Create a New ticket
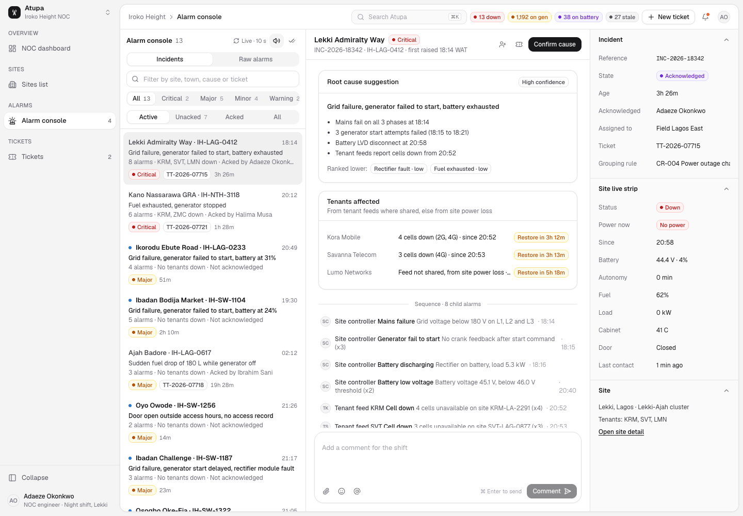This screenshot has height=516, width=743. [668, 17]
